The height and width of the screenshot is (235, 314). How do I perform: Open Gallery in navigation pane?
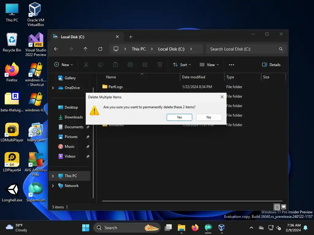pyautogui.click(x=70, y=78)
